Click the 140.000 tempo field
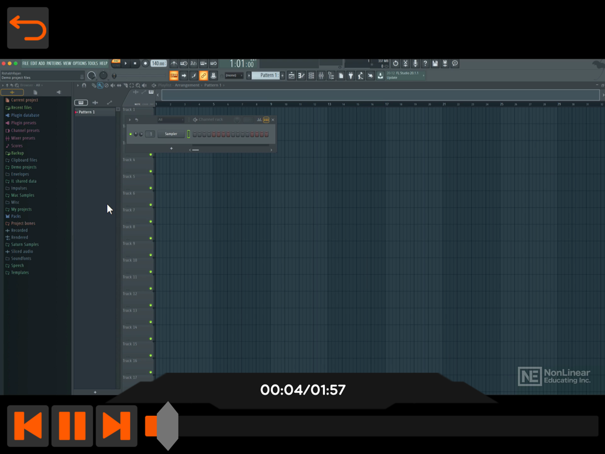 (x=159, y=64)
